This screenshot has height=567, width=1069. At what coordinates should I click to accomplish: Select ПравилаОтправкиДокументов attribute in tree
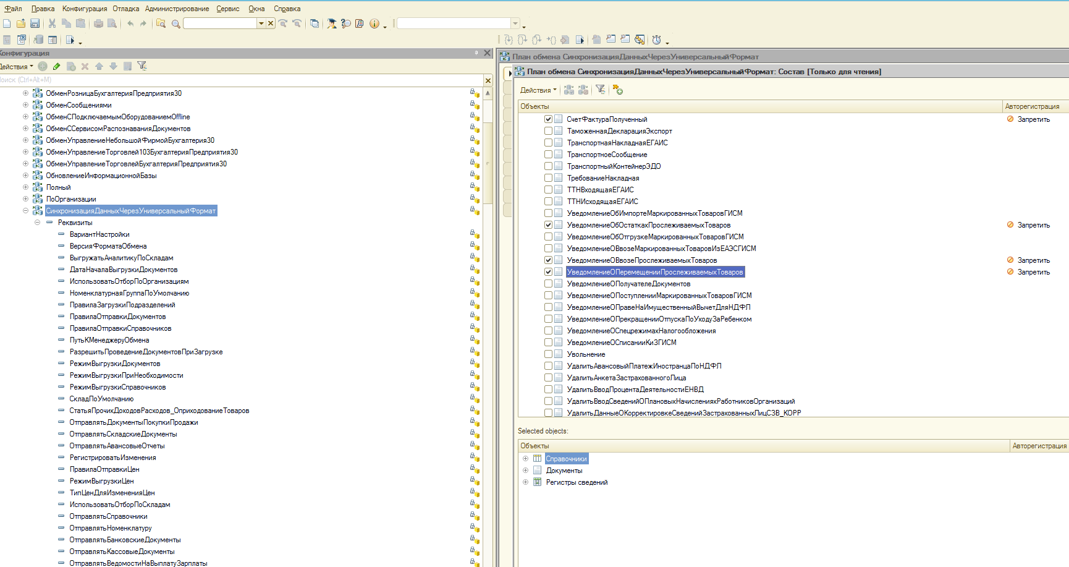tap(117, 317)
